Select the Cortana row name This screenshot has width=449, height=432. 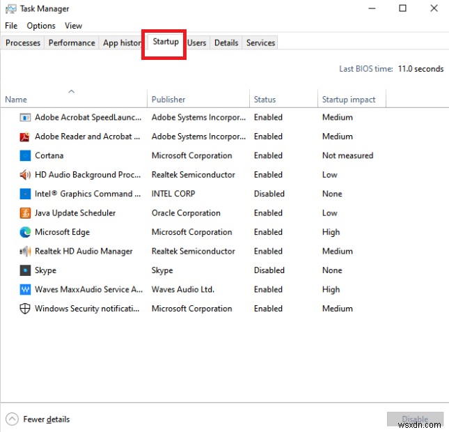(x=49, y=155)
